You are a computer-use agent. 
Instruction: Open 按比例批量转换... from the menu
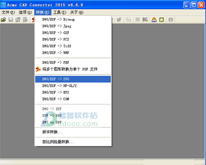click(x=73, y=142)
